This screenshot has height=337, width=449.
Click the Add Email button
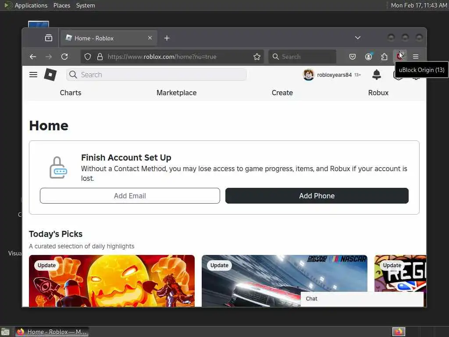[x=130, y=196]
